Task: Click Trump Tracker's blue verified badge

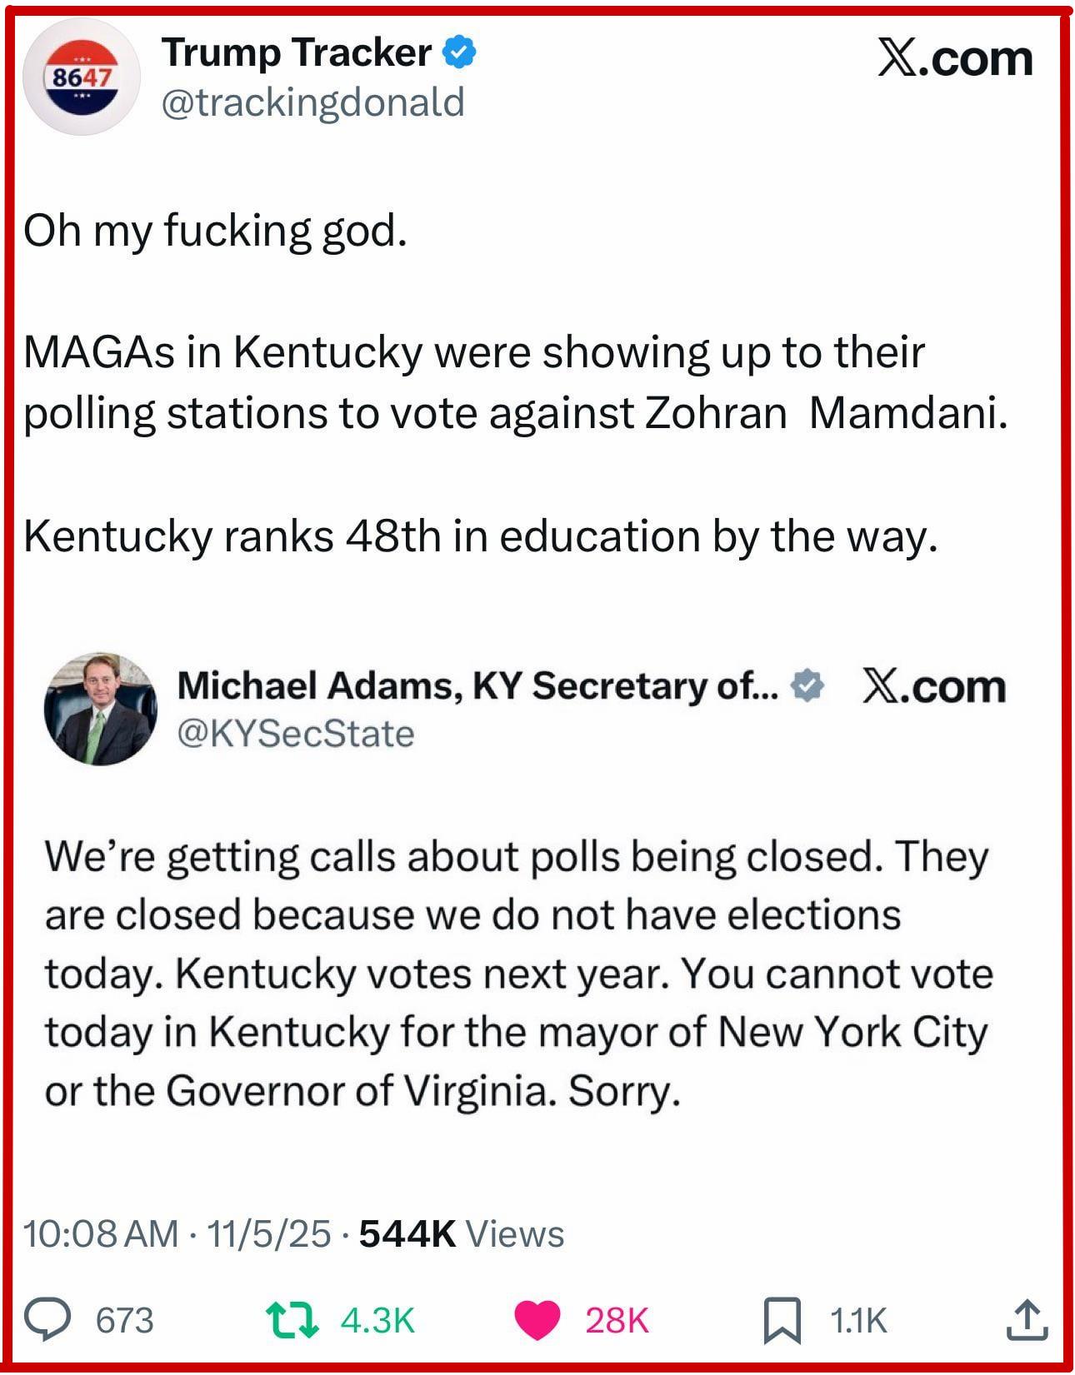Action: (459, 53)
